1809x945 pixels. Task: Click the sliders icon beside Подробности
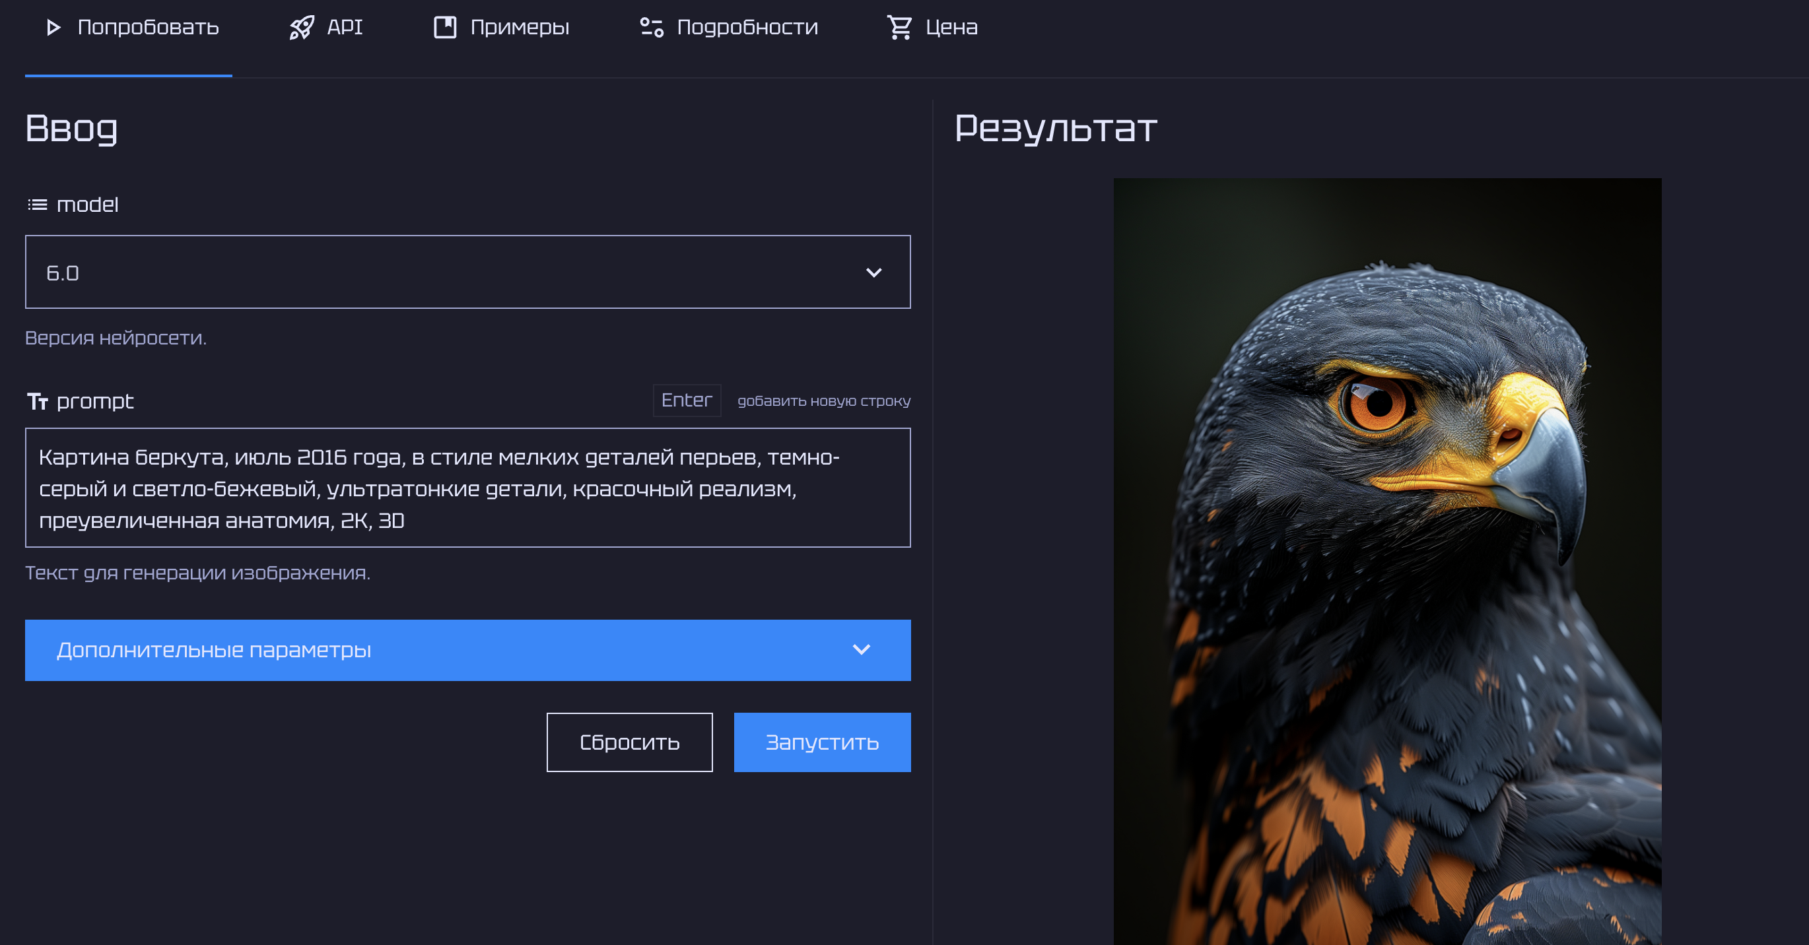click(651, 27)
